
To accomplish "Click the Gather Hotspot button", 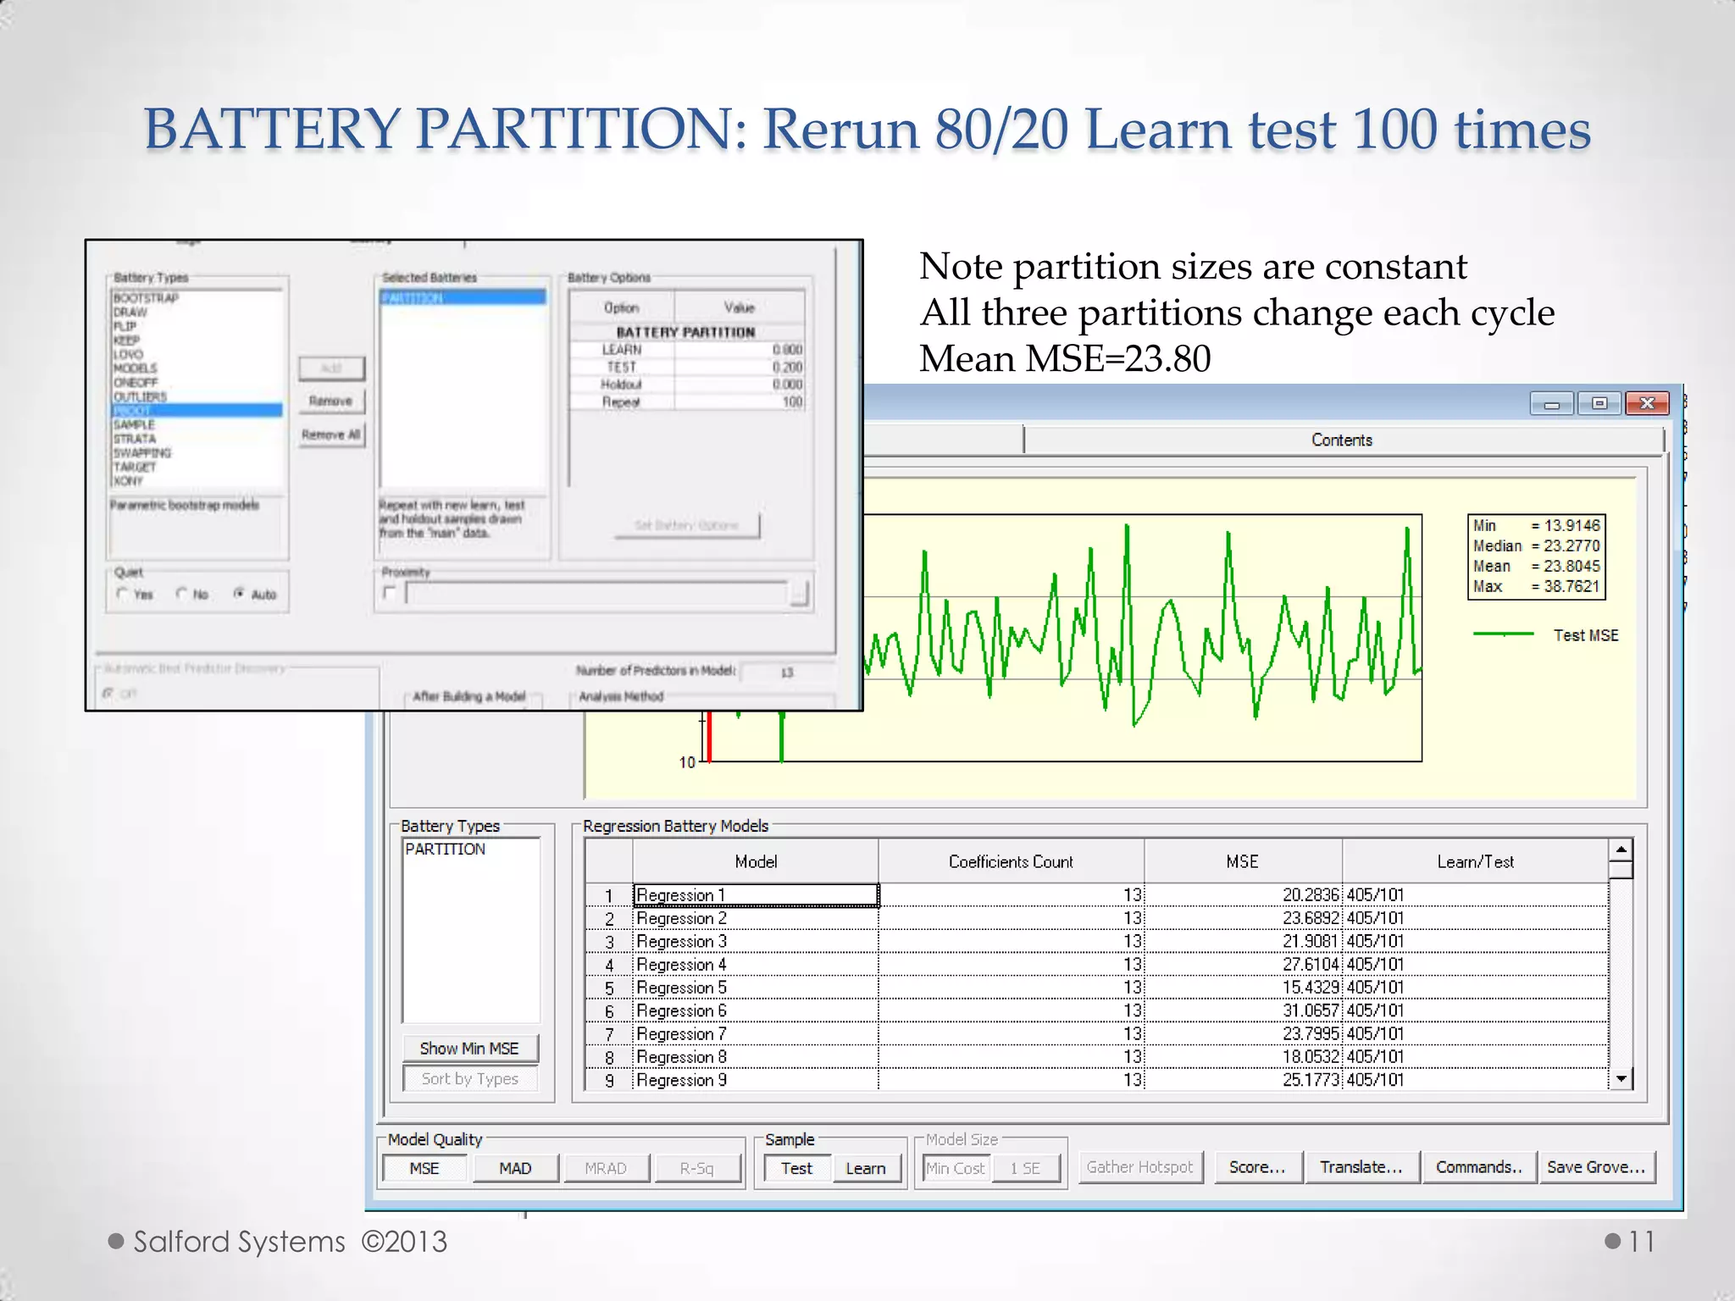I will click(x=1139, y=1167).
